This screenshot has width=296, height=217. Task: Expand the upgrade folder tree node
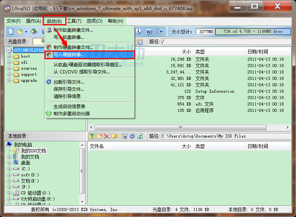pyautogui.click(x=9, y=80)
